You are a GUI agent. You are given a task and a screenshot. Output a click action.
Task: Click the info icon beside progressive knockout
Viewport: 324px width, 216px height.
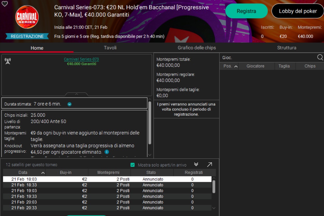click(107, 152)
